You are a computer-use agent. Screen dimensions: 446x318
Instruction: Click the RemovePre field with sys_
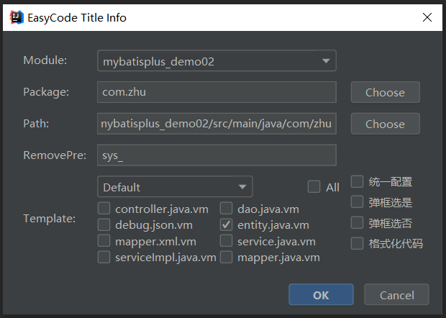(x=217, y=155)
